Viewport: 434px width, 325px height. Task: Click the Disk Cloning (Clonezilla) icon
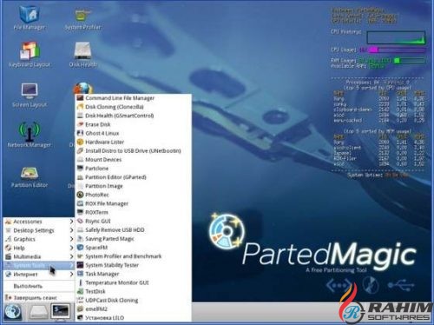pos(80,107)
